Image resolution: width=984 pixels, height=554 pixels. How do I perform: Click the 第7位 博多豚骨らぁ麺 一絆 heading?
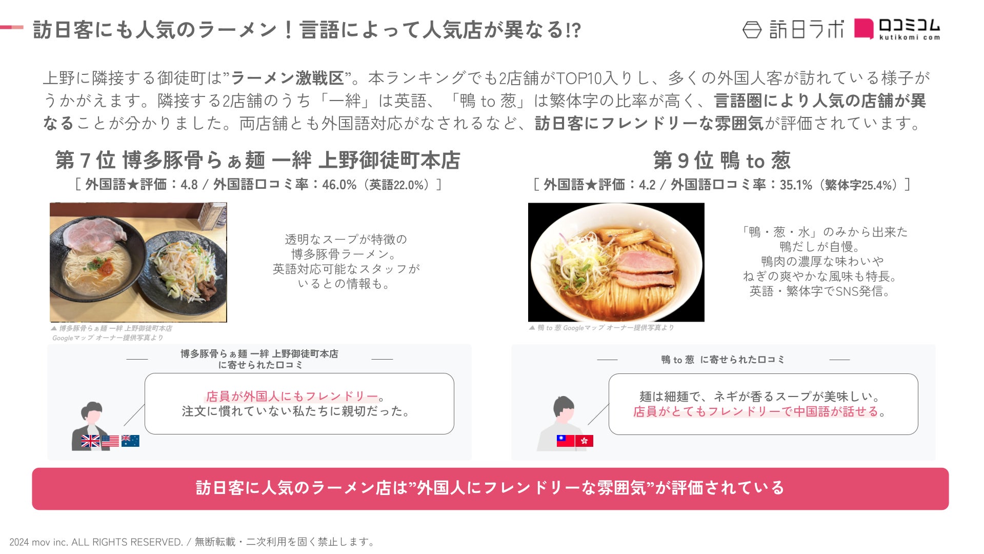click(x=258, y=160)
